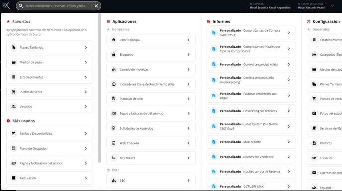The height and width of the screenshot is (191, 342).
Task: Open Noches por Vendedor chevron arrow
Action: click(289, 157)
